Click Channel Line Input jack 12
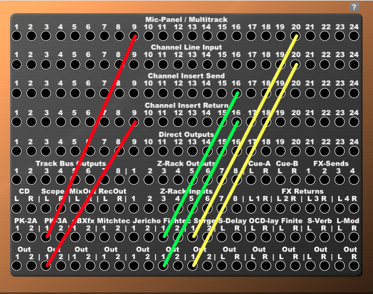The width and height of the screenshot is (373, 294). pyautogui.click(x=178, y=64)
